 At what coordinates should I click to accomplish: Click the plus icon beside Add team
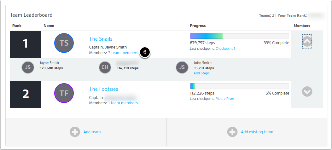click(x=75, y=132)
